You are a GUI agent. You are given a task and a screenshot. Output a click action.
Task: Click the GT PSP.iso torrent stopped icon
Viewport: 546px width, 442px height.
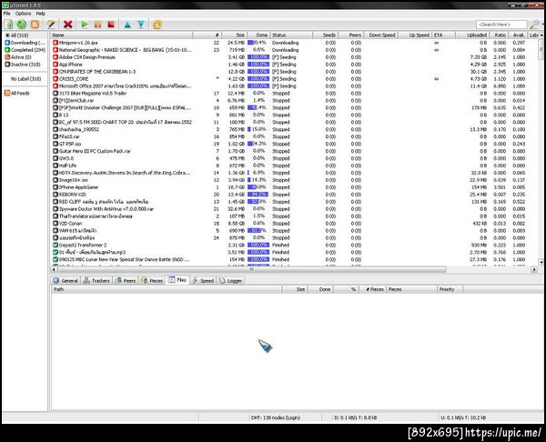(x=56, y=144)
